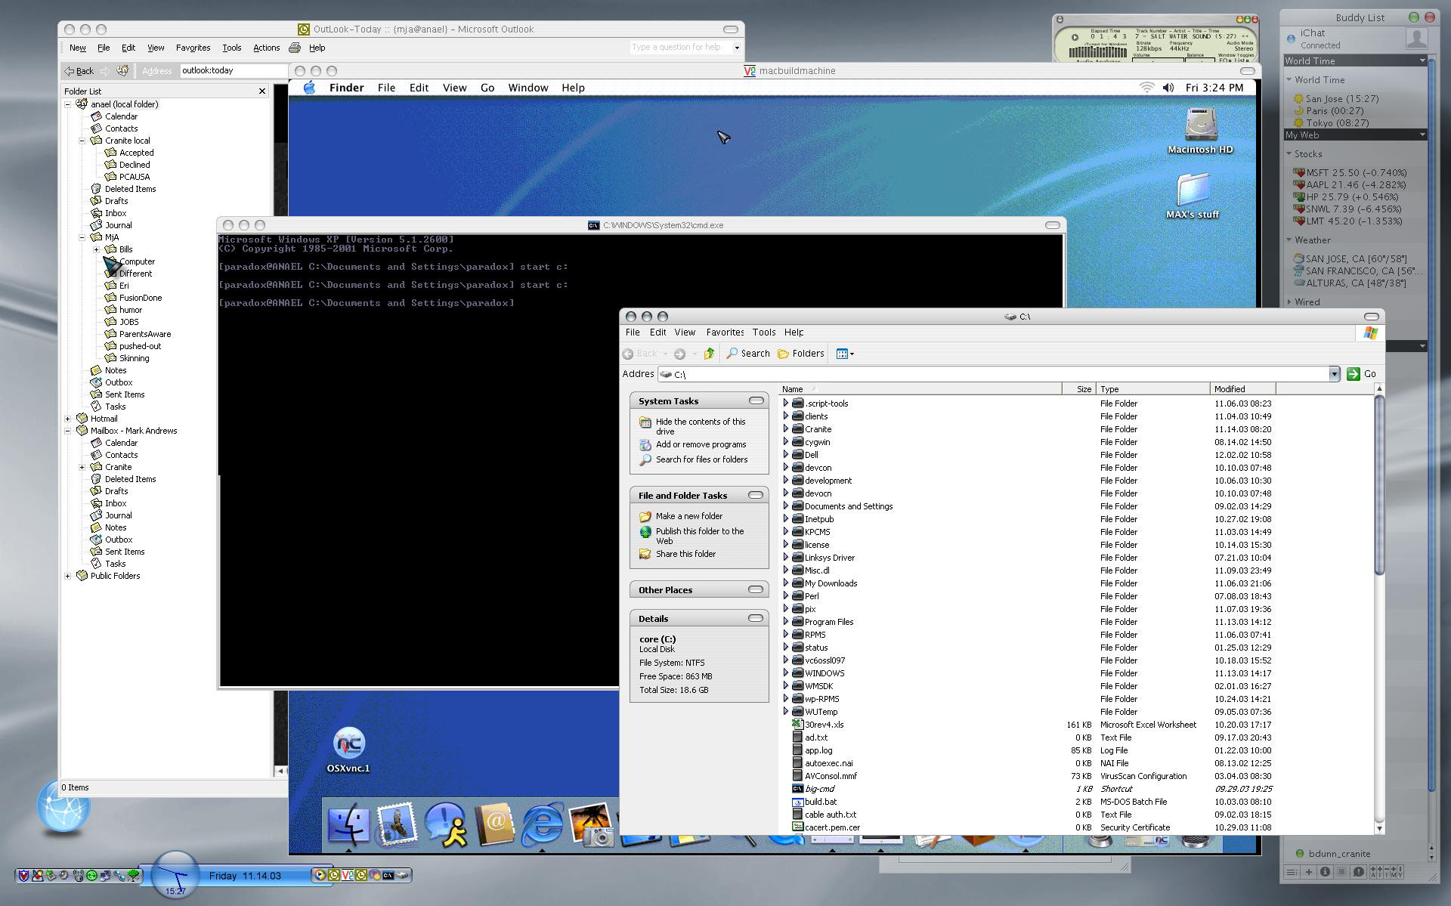The image size is (1451, 906).
Task: Open the World Time header dropdown
Action: tap(1422, 61)
